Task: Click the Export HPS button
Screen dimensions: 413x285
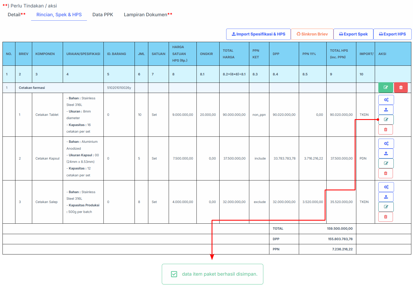Action: pyautogui.click(x=392, y=34)
